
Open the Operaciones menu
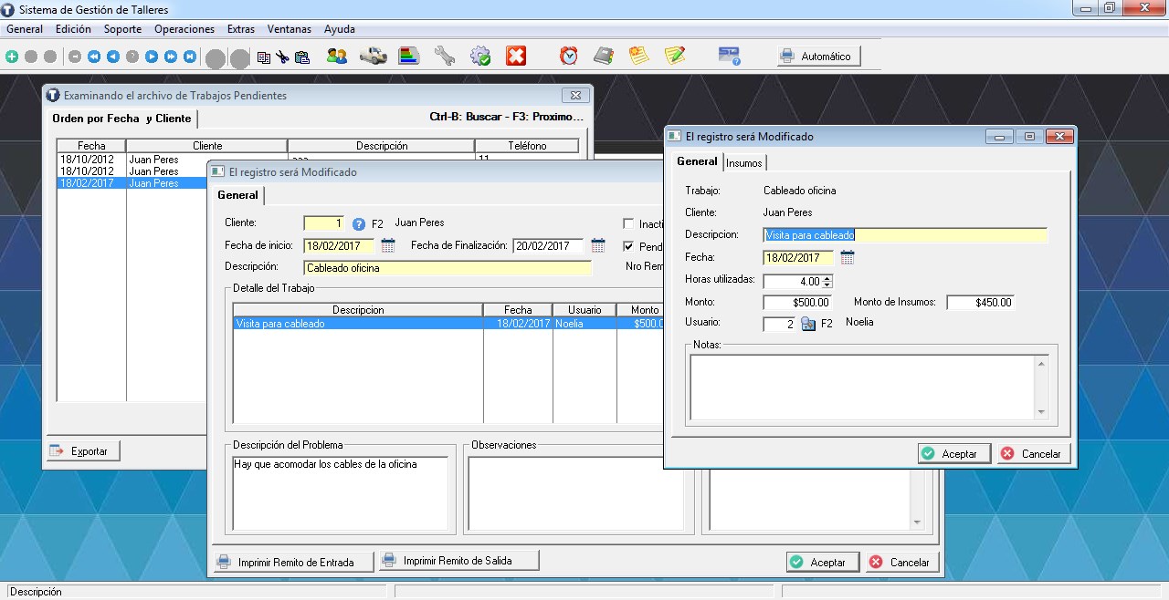[x=184, y=29]
